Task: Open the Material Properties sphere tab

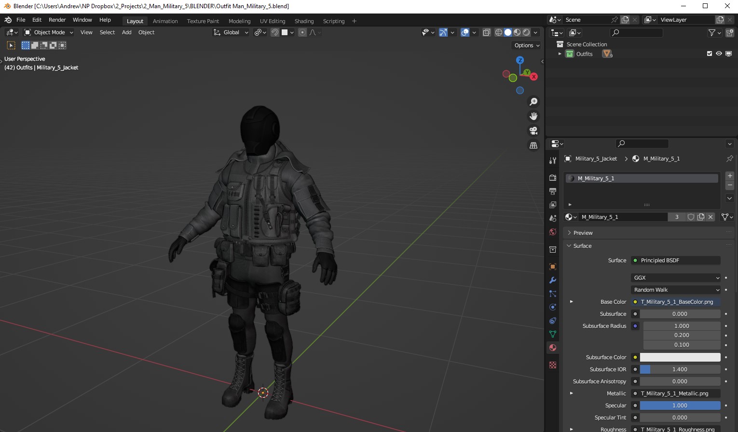Action: 553,348
